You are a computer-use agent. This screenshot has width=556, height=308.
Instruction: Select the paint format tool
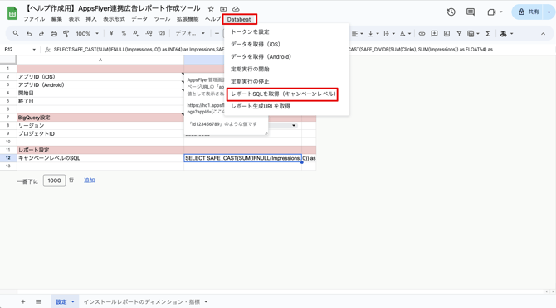point(66,34)
